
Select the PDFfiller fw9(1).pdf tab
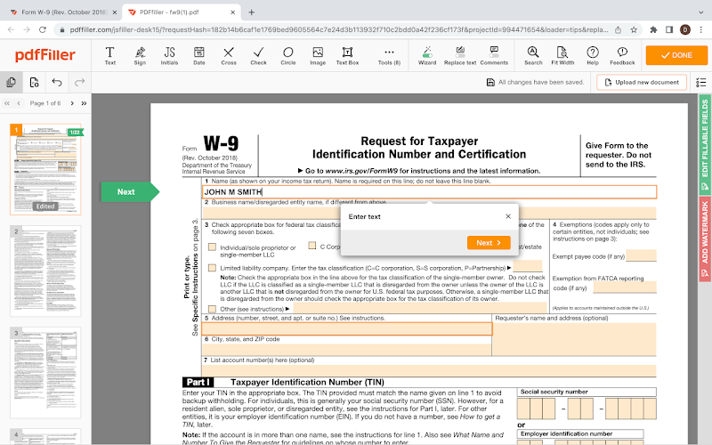[182, 12]
